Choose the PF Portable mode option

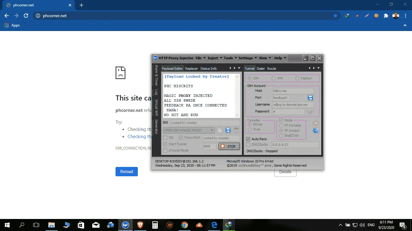(x=281, y=125)
